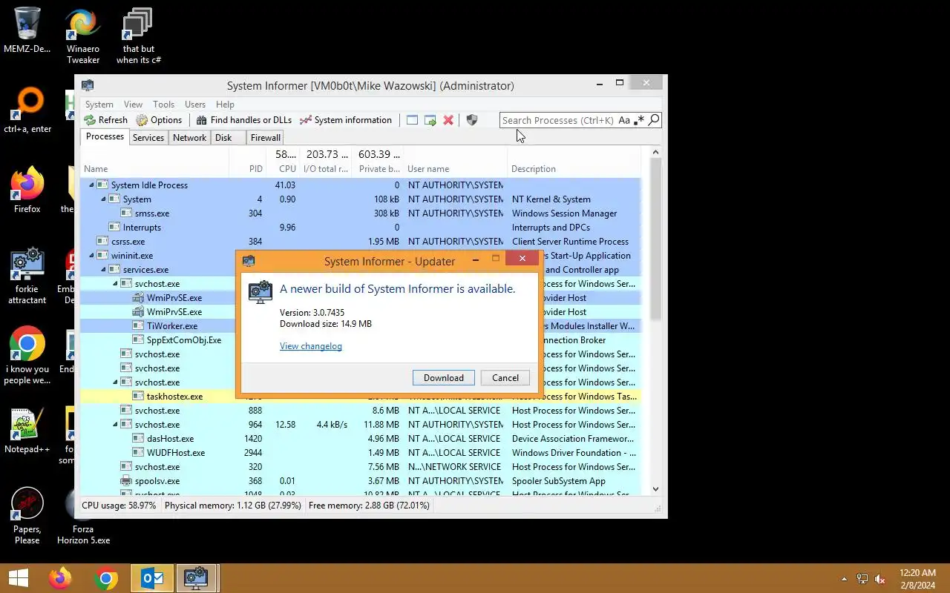Switch to the Firewall tab
This screenshot has width=950, height=593.
tap(265, 138)
